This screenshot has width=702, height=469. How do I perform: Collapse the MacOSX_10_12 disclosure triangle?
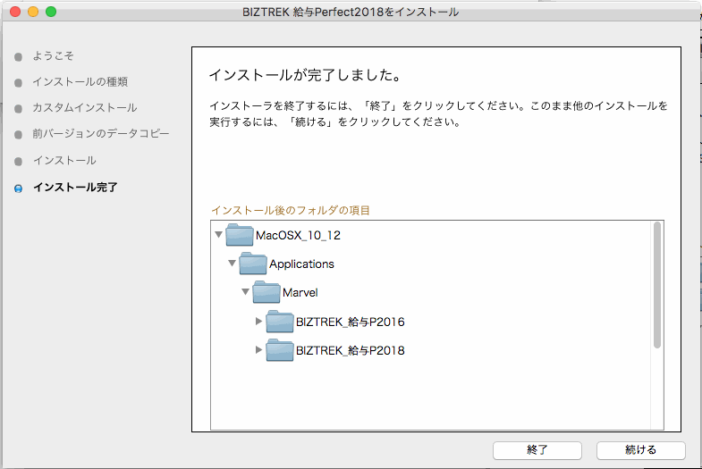pos(219,236)
